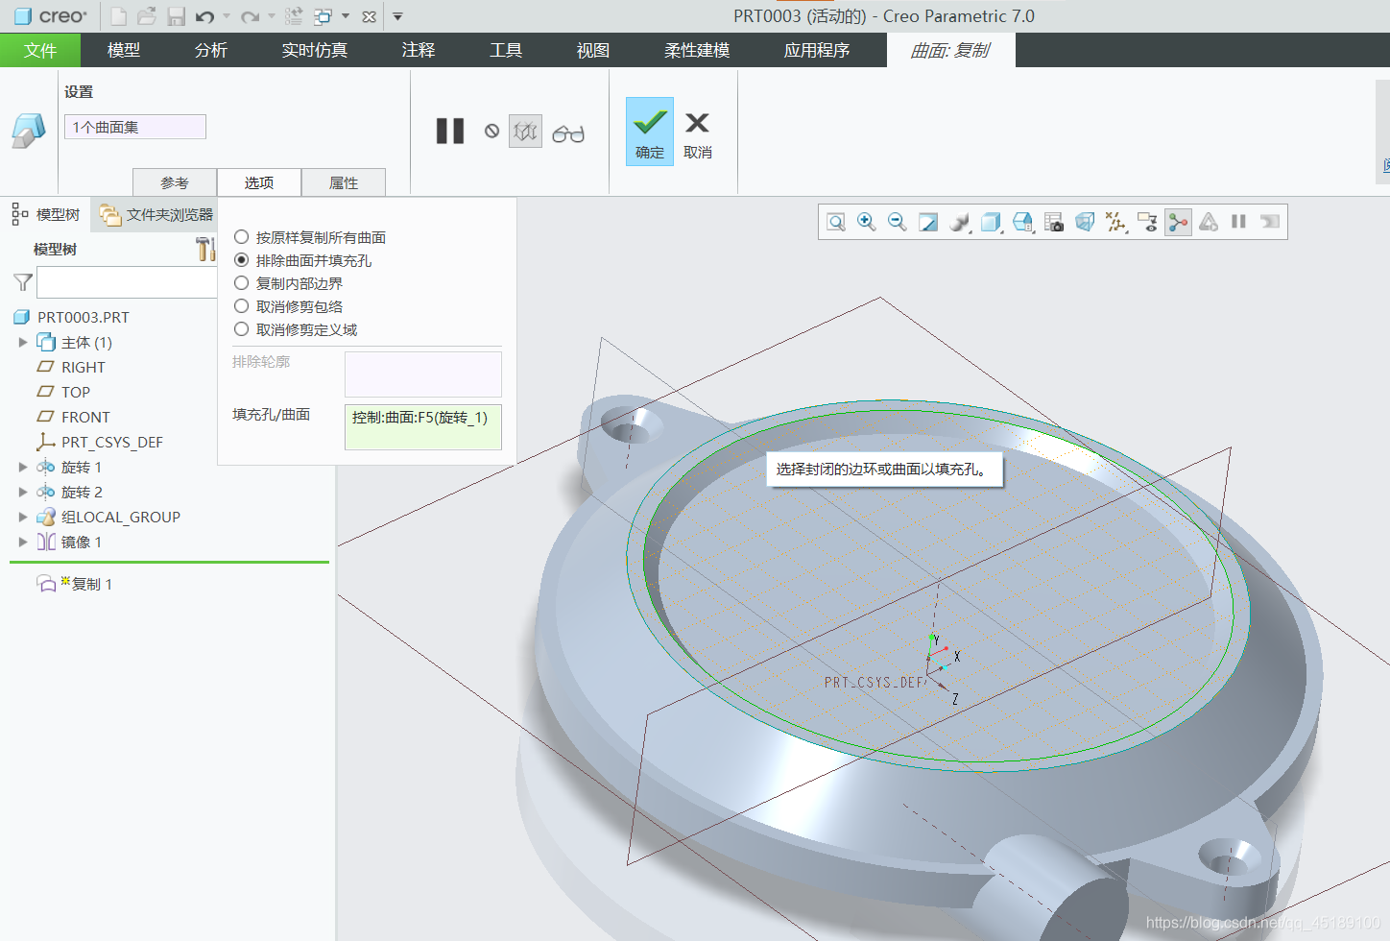The height and width of the screenshot is (941, 1390).
Task: Select the 复制内部边界 radio option
Action: 242,283
